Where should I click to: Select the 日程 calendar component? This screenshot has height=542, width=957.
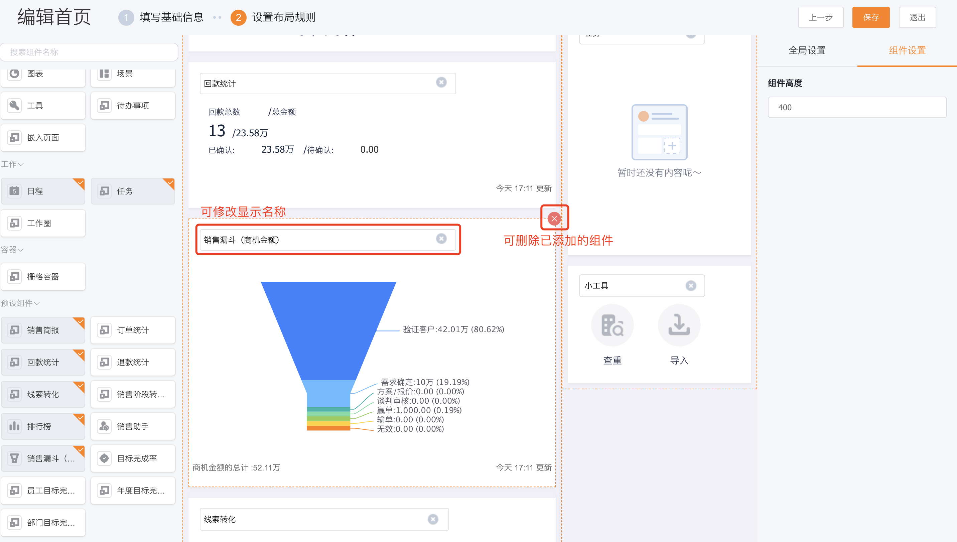43,191
